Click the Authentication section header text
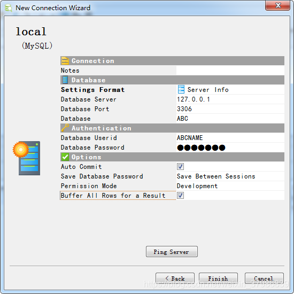 point(102,128)
